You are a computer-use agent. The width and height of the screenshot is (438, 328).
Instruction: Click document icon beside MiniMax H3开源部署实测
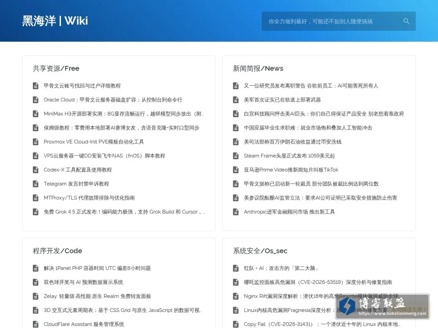(36, 114)
